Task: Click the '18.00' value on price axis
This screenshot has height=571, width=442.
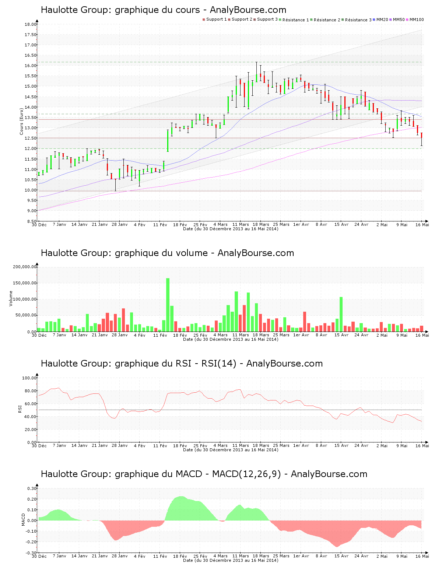Action: pos(31,24)
